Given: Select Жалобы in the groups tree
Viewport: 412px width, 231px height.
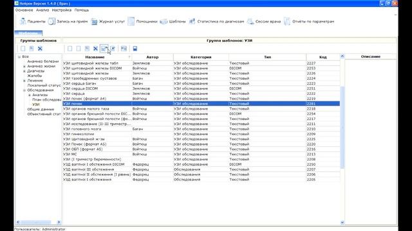Looking at the screenshot, I should click(34, 76).
